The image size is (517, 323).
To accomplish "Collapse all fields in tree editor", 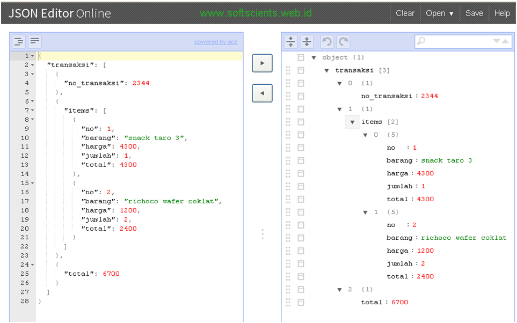I will (x=307, y=41).
